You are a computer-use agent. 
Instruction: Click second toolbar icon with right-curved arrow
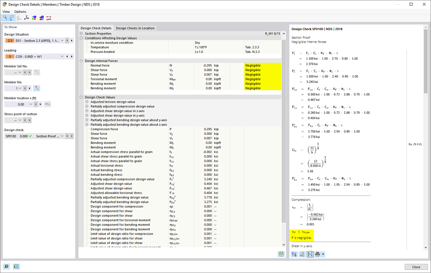(x=12, y=18)
